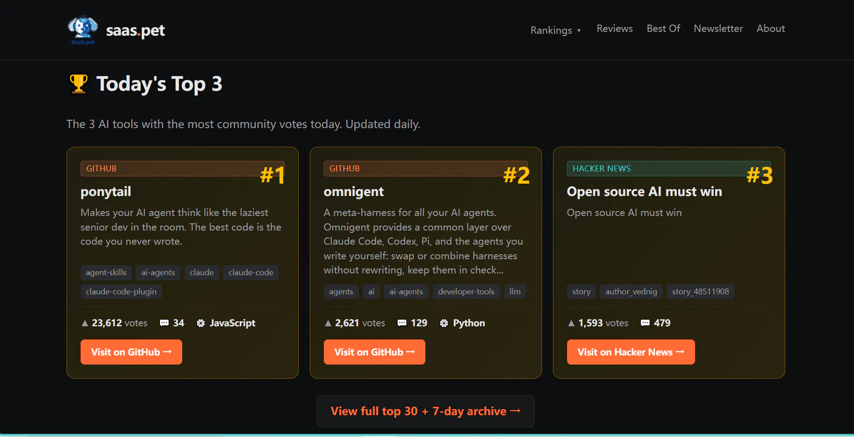Screen dimensions: 854x437
Task: Click the upvote triangle next to 2,621 votes
Action: pos(328,323)
